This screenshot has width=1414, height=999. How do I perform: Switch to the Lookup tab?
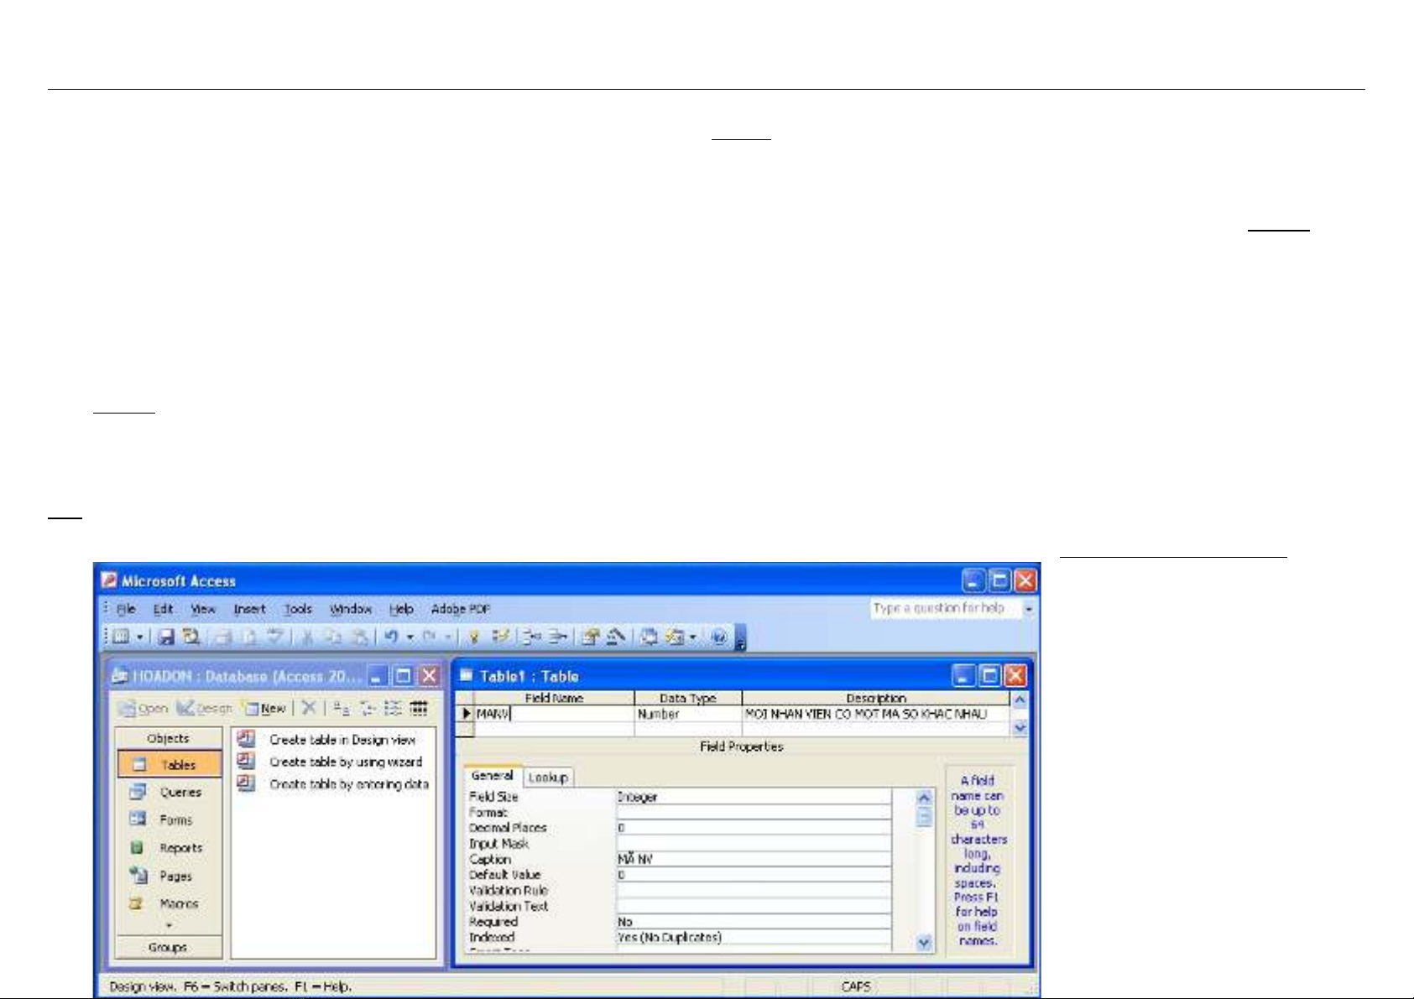pos(548,778)
